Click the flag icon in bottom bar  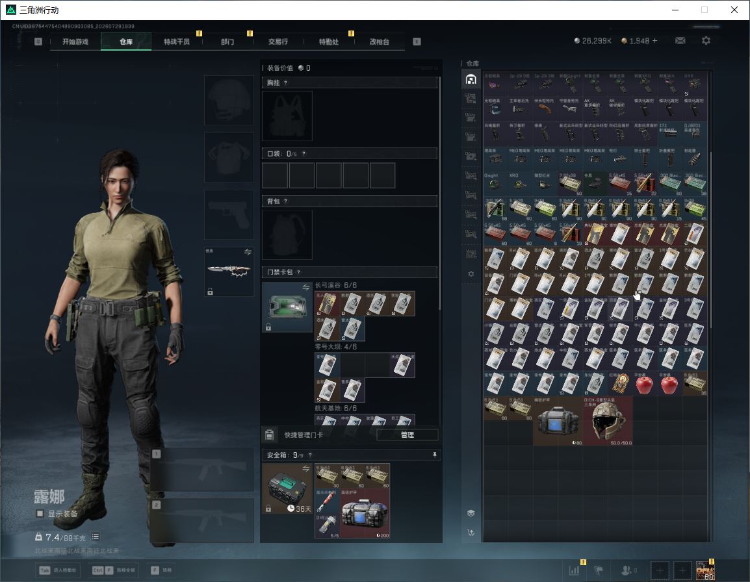click(x=599, y=570)
